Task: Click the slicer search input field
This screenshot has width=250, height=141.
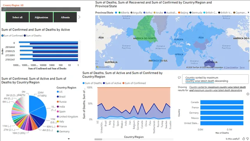Action: click(x=41, y=9)
